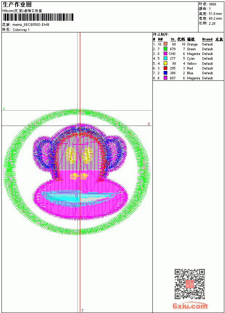Click the Orange color swatch in stop sequence
The height and width of the screenshot is (313, 225).
pos(165,44)
